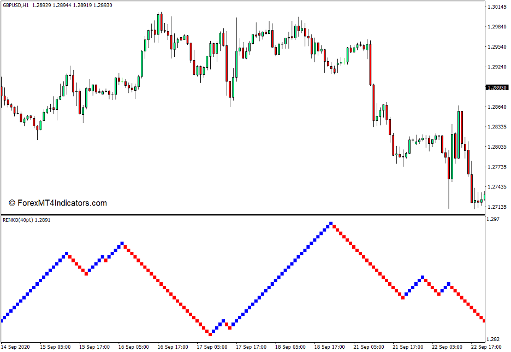The height and width of the screenshot is (352, 511).
Task: Select the 1.29540 price level on axis
Action: 497,47
